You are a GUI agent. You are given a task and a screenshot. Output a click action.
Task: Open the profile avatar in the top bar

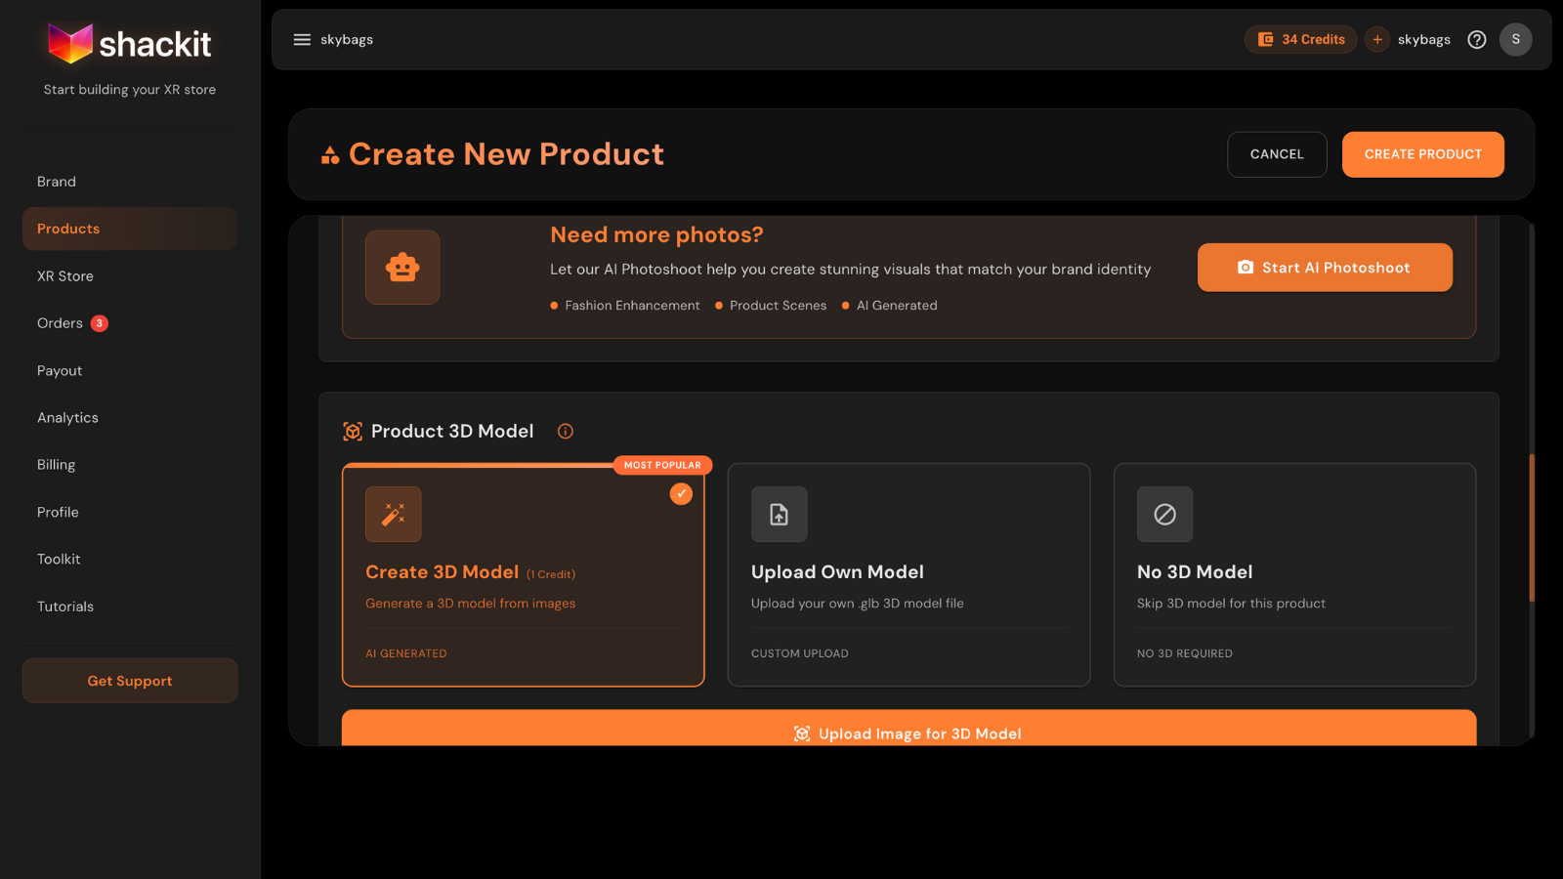click(x=1515, y=39)
